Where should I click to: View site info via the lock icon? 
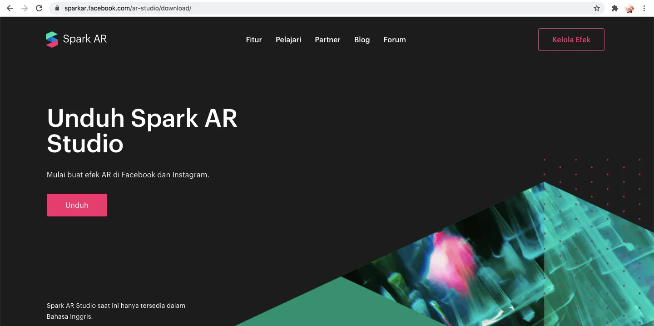pyautogui.click(x=57, y=8)
